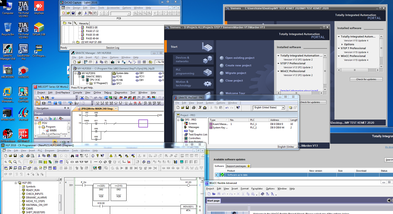Open the Diagnostics menu in GX Works2
The image size is (393, 214).
[x=121, y=93]
